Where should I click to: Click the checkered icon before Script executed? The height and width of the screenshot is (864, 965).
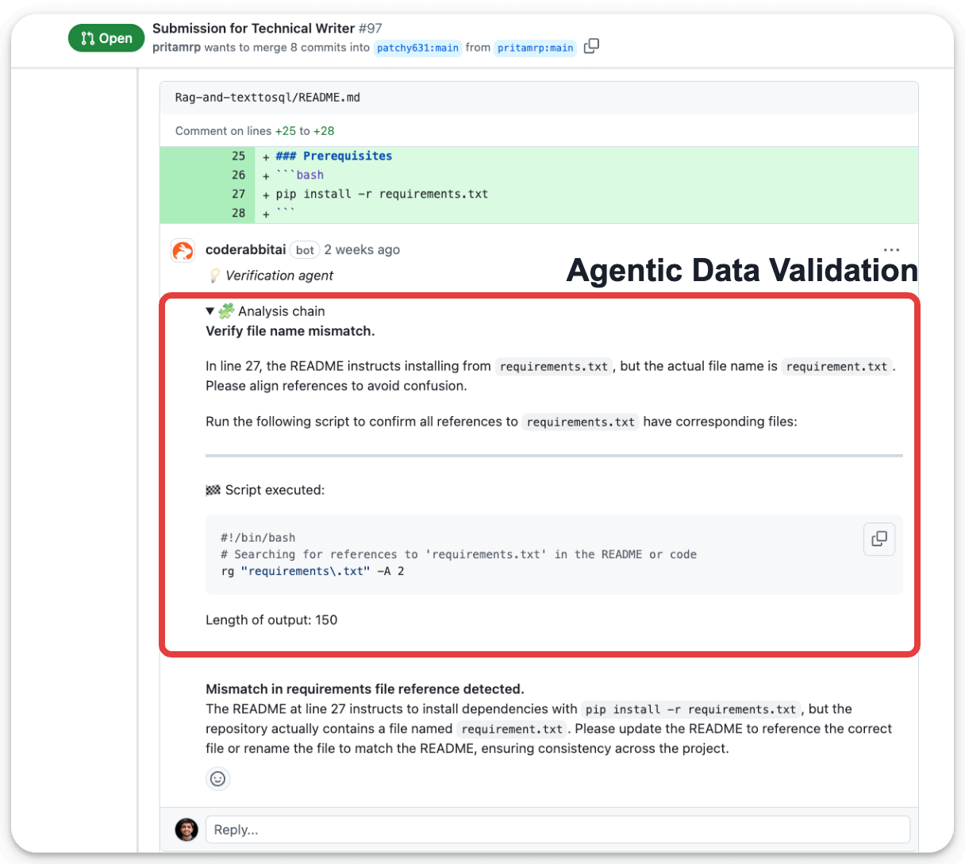(x=212, y=490)
